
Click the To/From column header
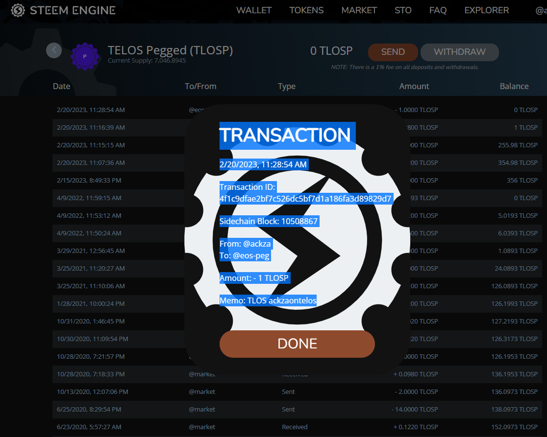coord(200,86)
